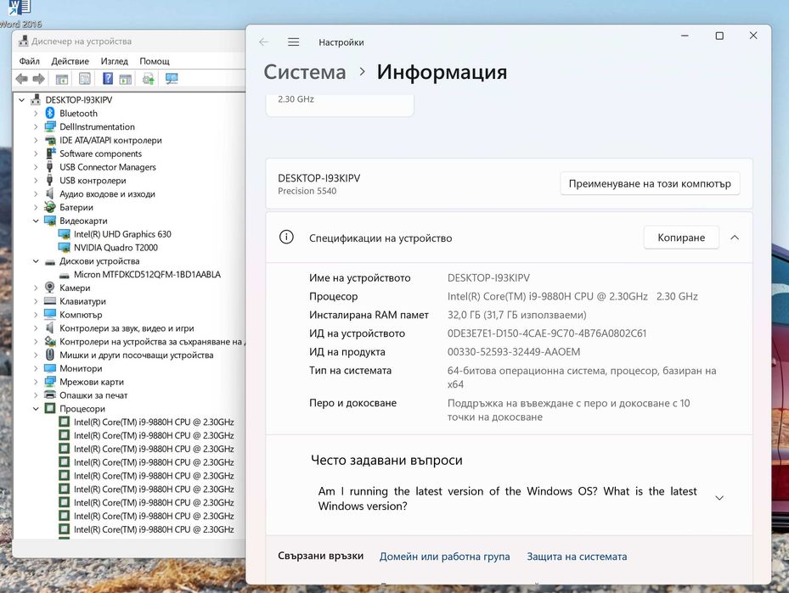
Task: Click Често задавани въпроси heading
Action: pyautogui.click(x=386, y=460)
